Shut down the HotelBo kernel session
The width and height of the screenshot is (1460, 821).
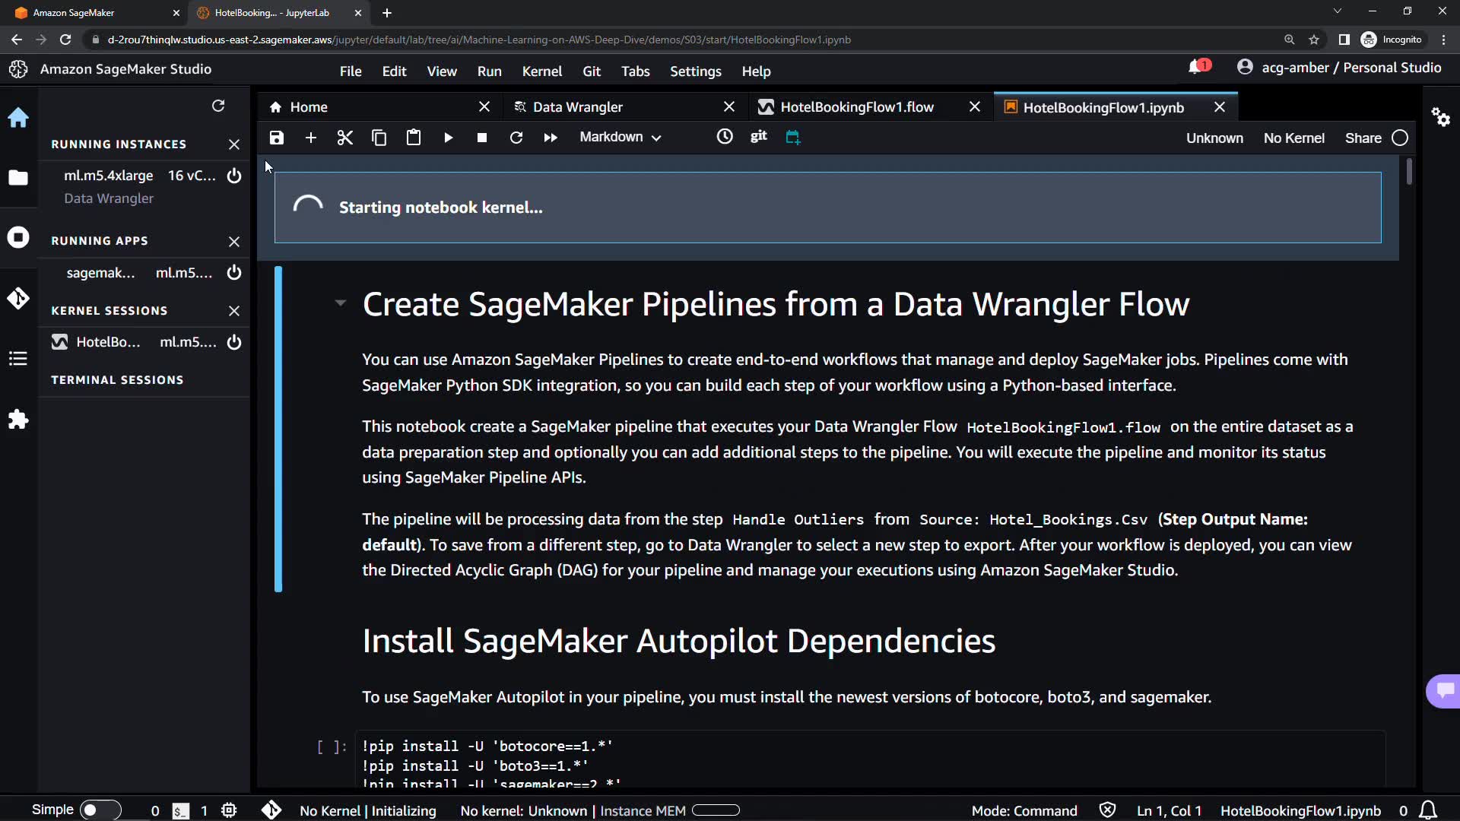234,342
